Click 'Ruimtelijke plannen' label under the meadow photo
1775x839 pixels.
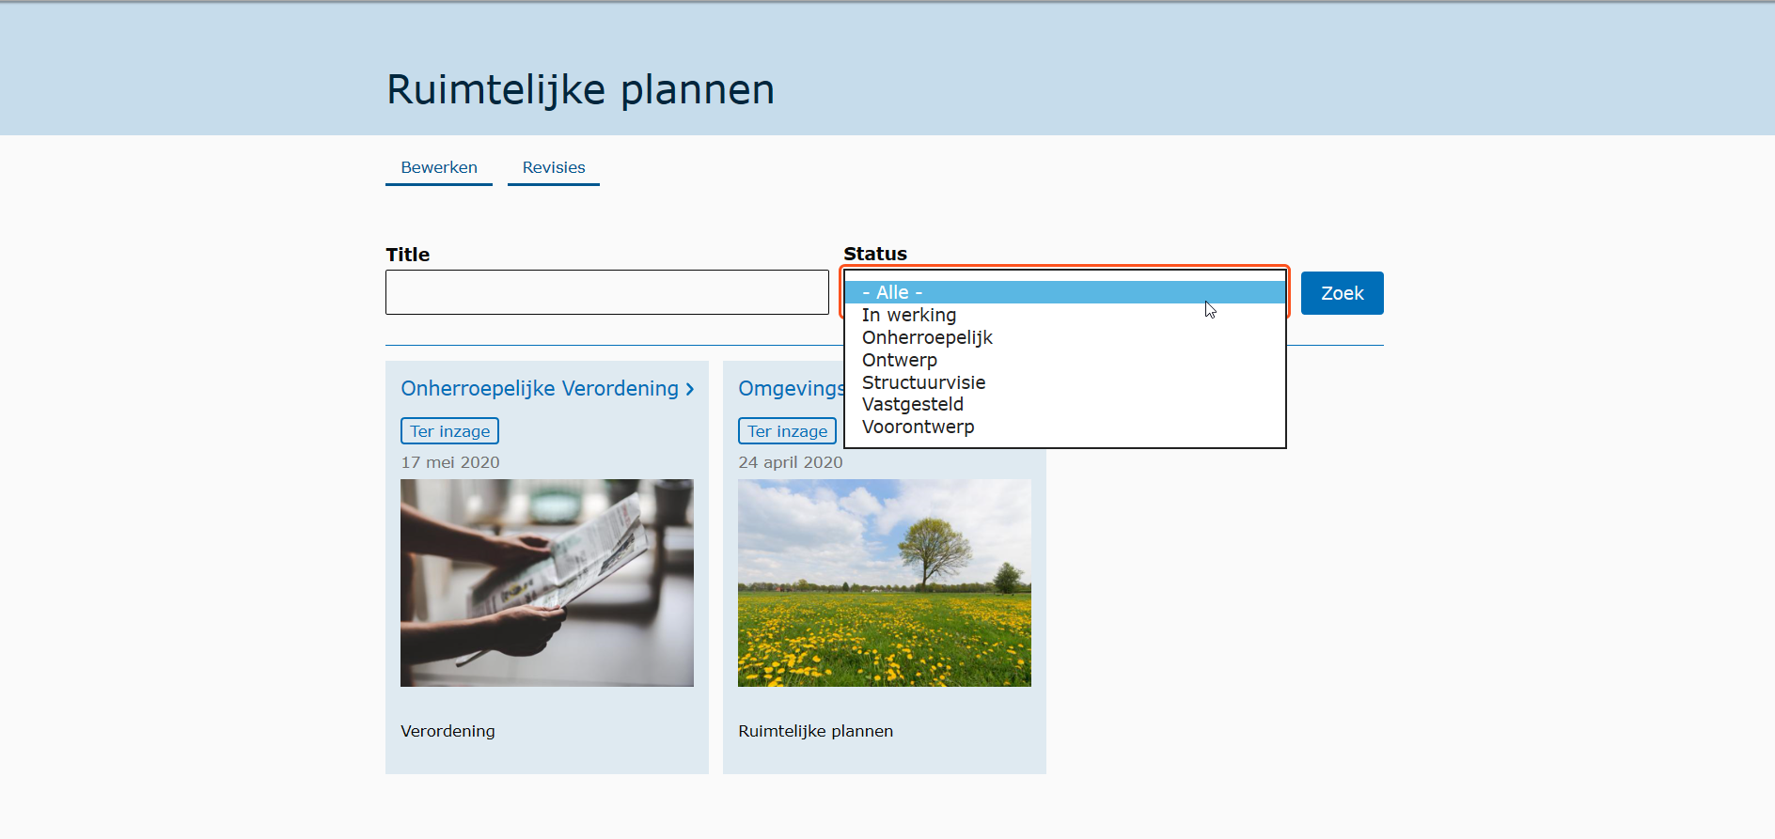coord(815,731)
